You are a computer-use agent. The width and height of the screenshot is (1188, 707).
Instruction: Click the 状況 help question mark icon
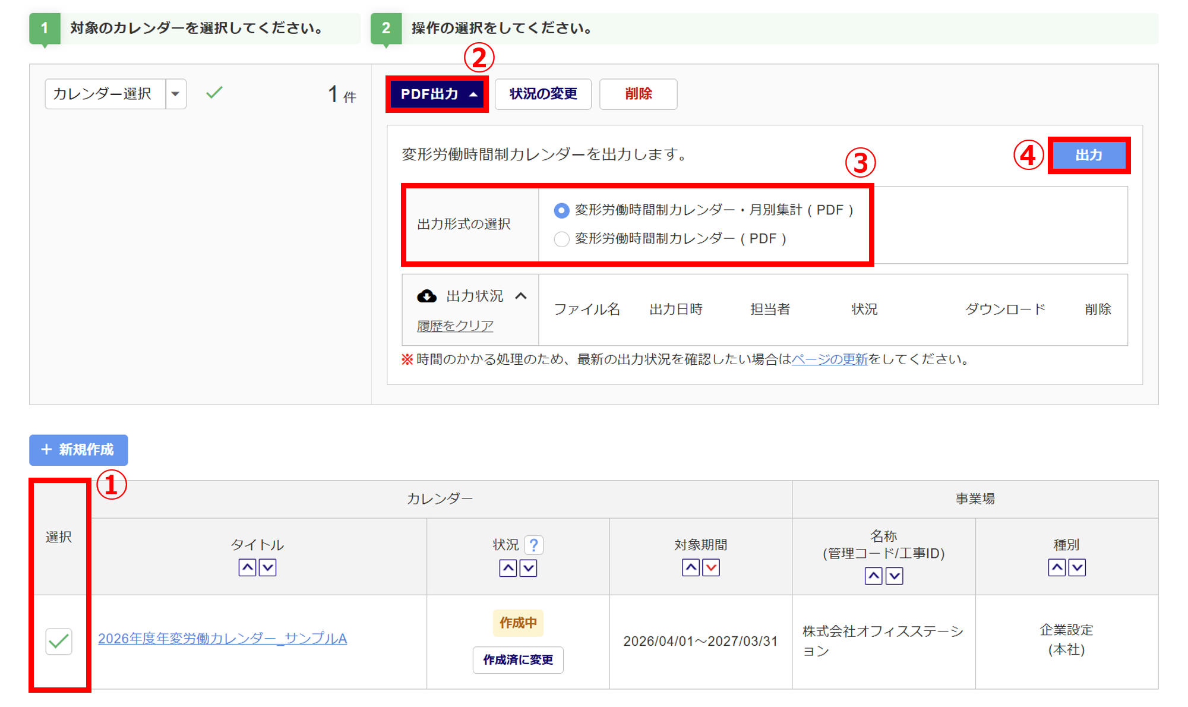(533, 545)
